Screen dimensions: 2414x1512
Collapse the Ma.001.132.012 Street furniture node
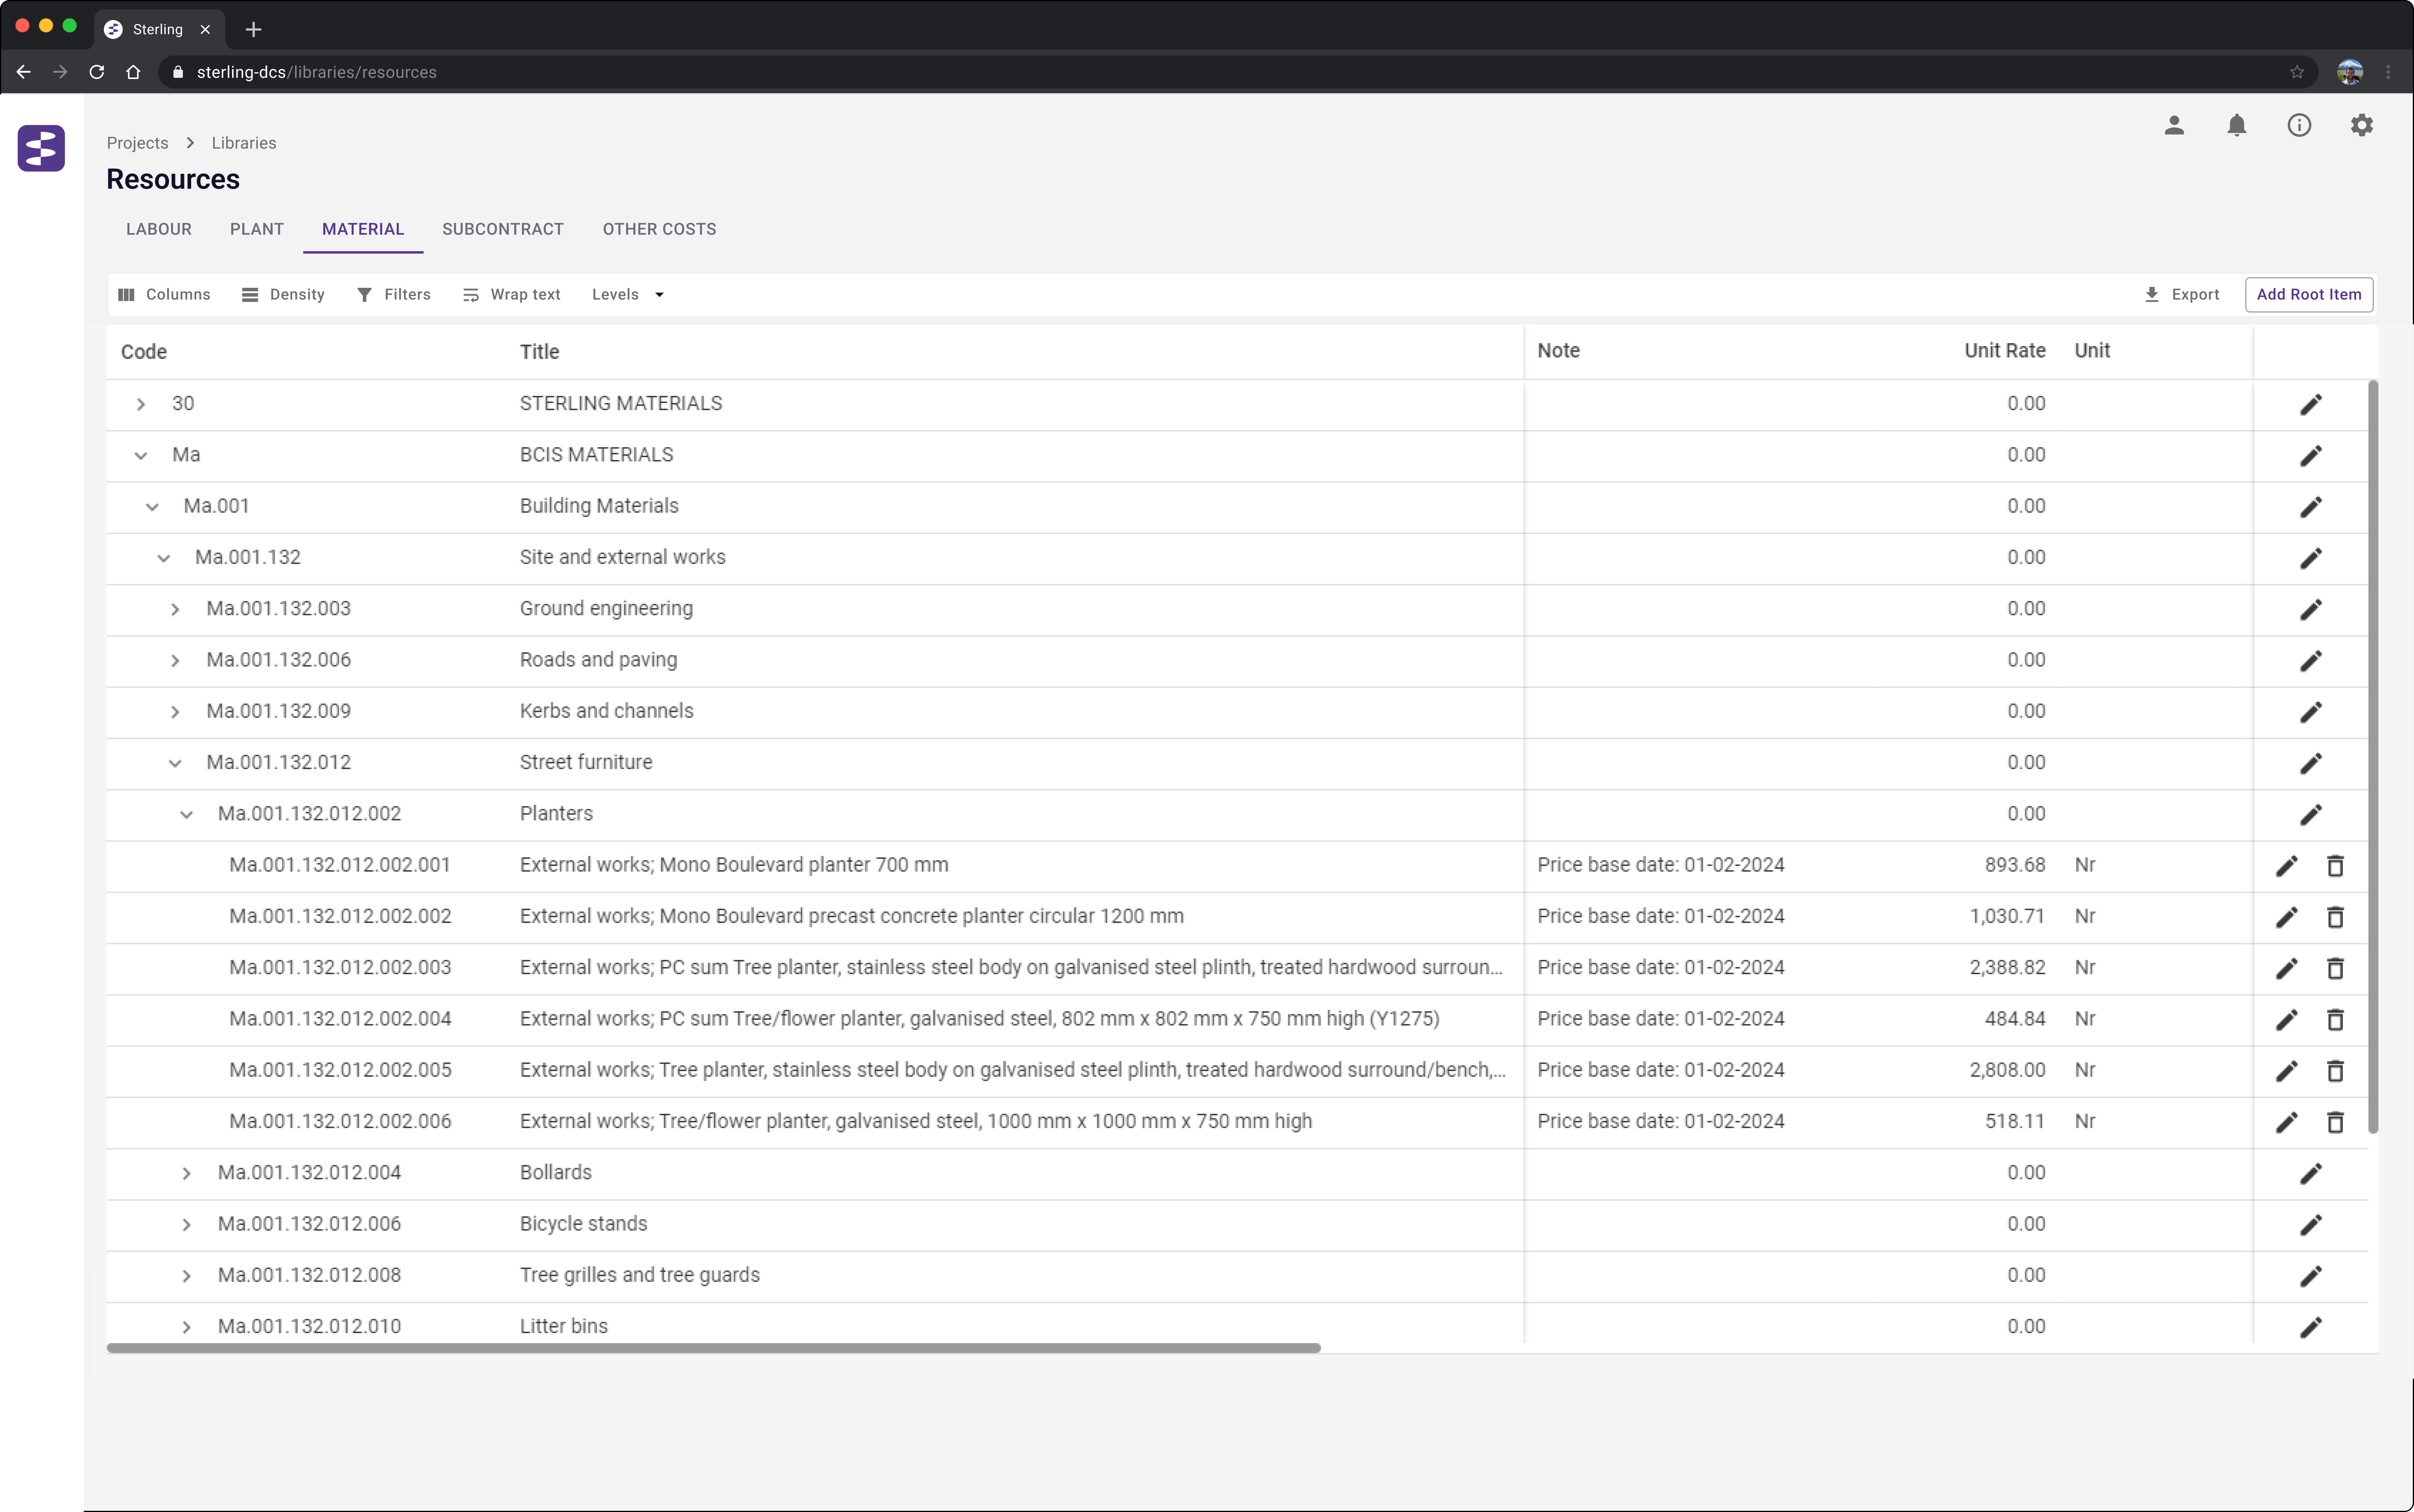(175, 763)
